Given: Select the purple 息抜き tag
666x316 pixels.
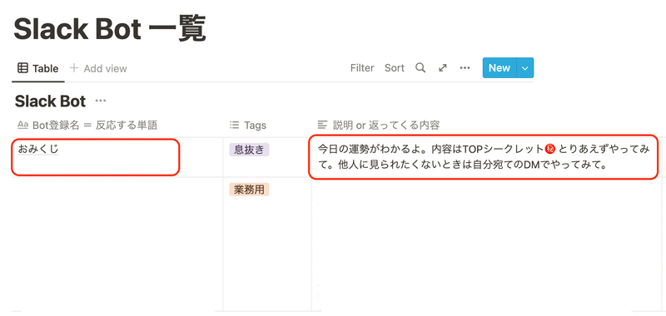Looking at the screenshot, I should [249, 150].
